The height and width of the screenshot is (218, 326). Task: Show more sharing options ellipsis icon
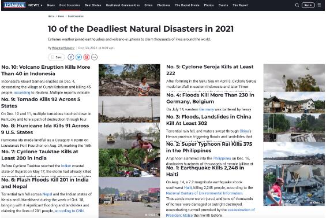(x=95, y=57)
